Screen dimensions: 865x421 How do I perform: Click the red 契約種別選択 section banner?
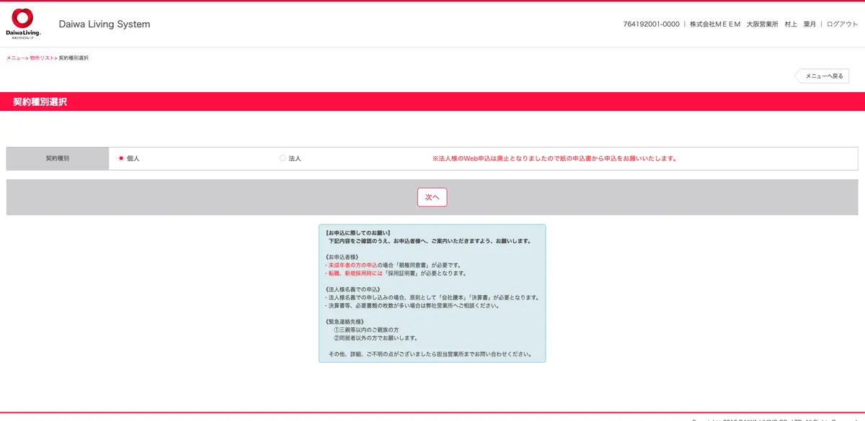432,102
